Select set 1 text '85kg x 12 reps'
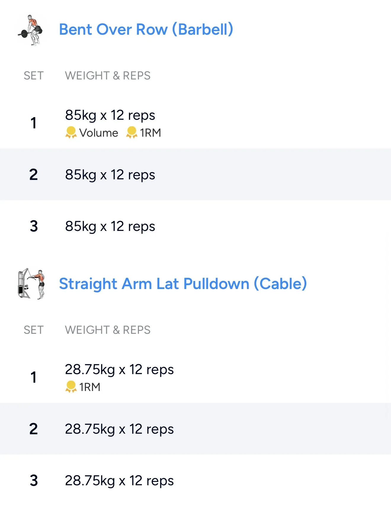Viewport: 391px width, 506px height. click(x=110, y=115)
